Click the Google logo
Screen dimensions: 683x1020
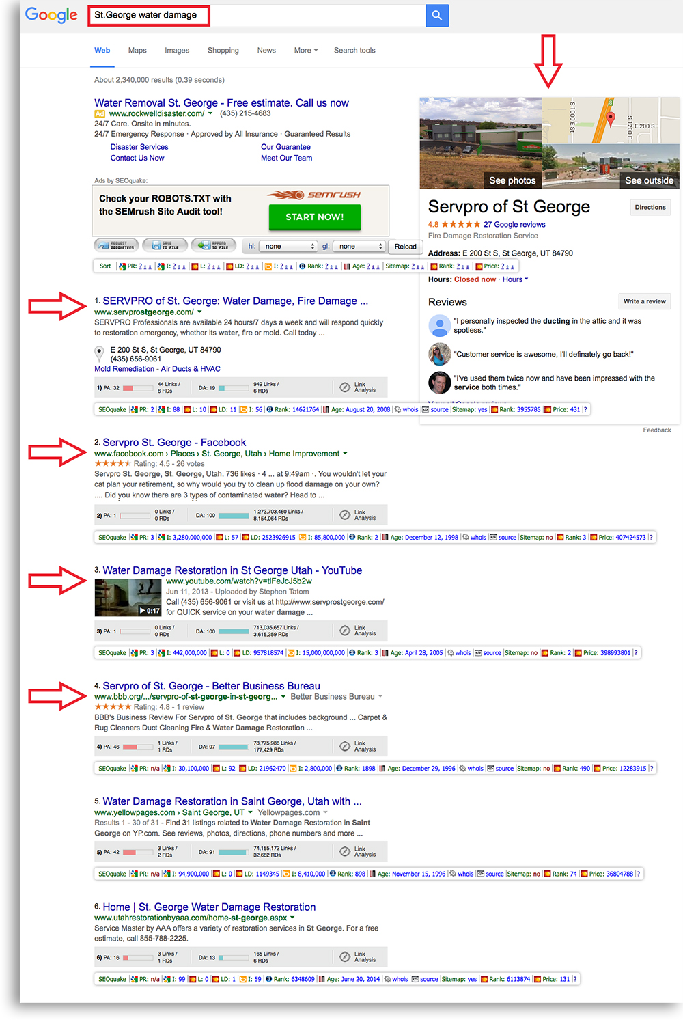pos(51,15)
